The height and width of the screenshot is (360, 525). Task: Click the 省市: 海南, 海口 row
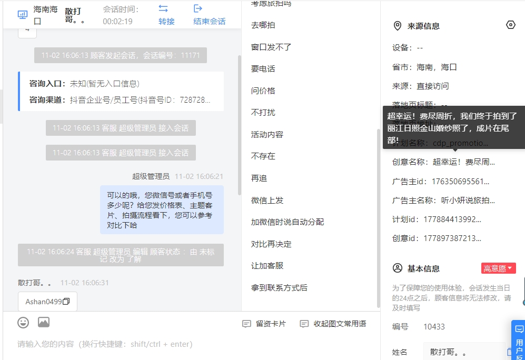[424, 67]
